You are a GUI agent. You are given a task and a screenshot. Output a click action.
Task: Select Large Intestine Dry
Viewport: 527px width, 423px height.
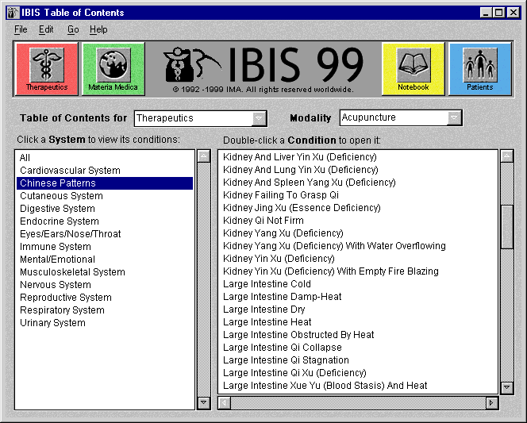(358, 310)
